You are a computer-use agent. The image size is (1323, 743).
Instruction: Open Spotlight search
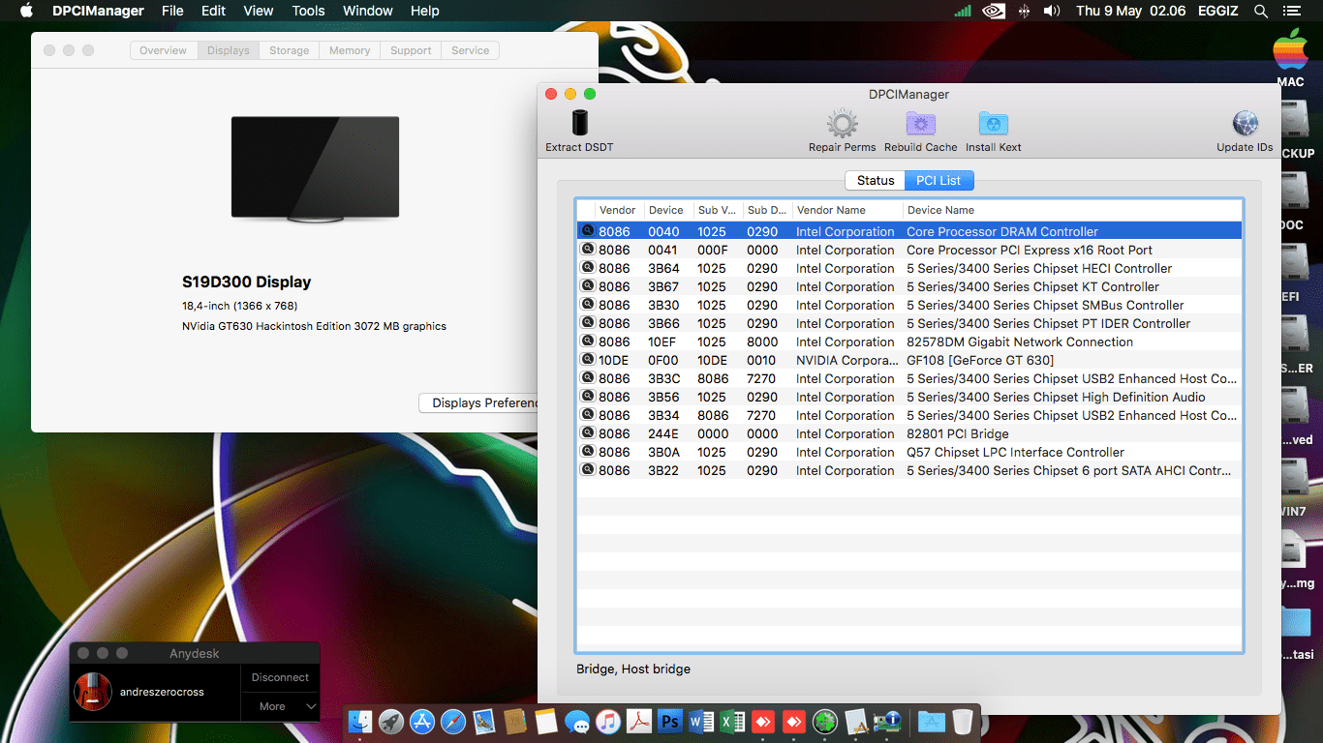[x=1260, y=11]
